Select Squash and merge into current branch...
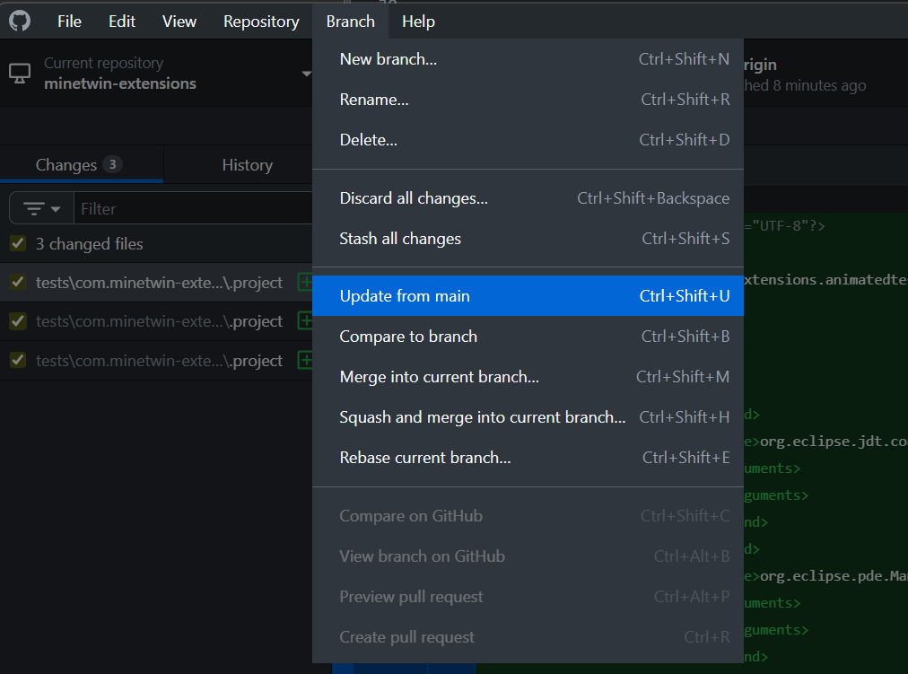Viewport: 908px width, 674px height. point(528,417)
